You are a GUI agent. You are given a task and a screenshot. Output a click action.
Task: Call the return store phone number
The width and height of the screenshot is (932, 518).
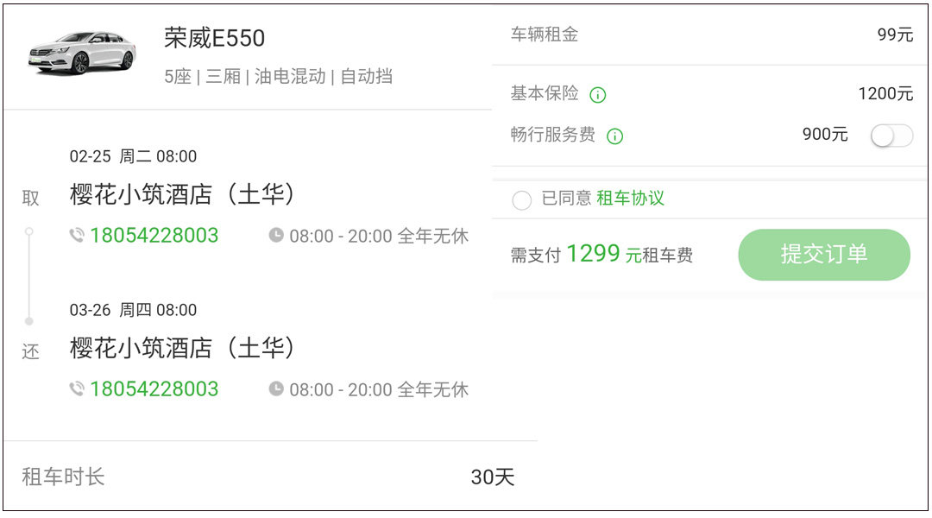tap(154, 389)
